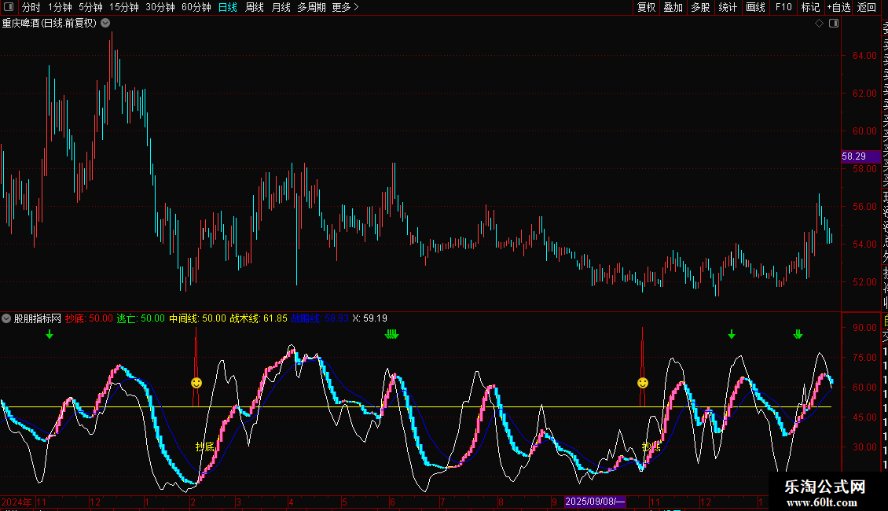Viewport: 888px width, 511px height.
Task: Select the 60分钟 period tab
Action: click(196, 7)
